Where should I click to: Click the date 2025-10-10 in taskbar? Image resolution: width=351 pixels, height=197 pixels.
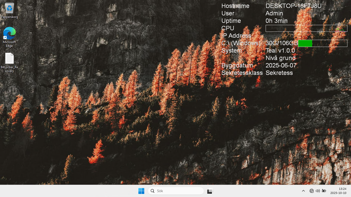tap(338, 193)
